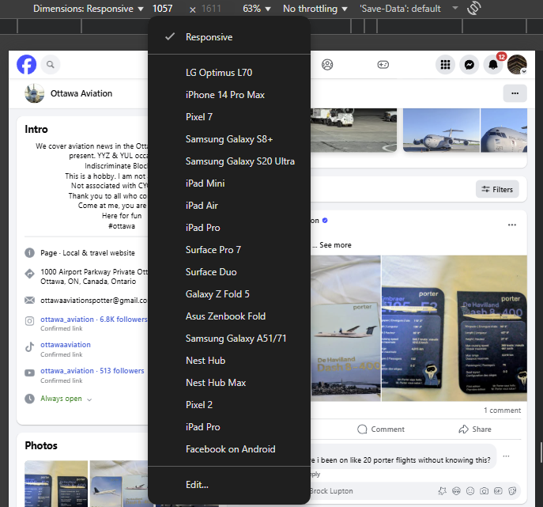Click the TikTok icon in Intro
The image size is (543, 507).
coord(30,347)
